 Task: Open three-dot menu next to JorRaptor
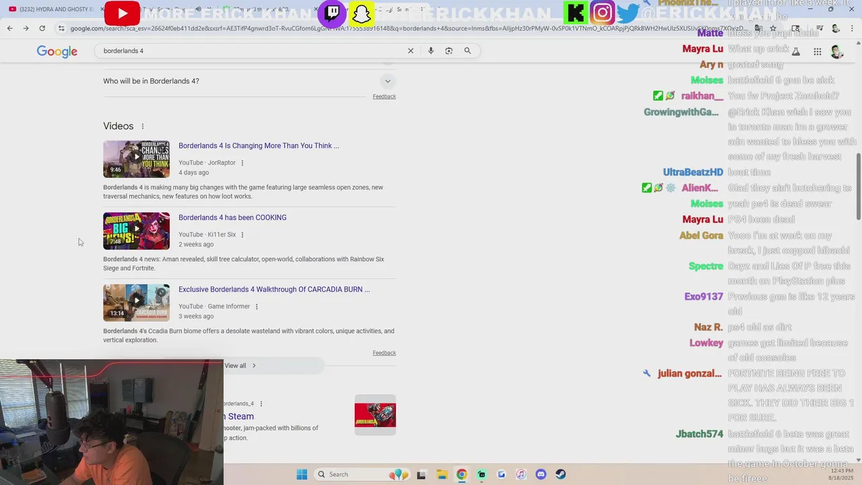pos(242,163)
